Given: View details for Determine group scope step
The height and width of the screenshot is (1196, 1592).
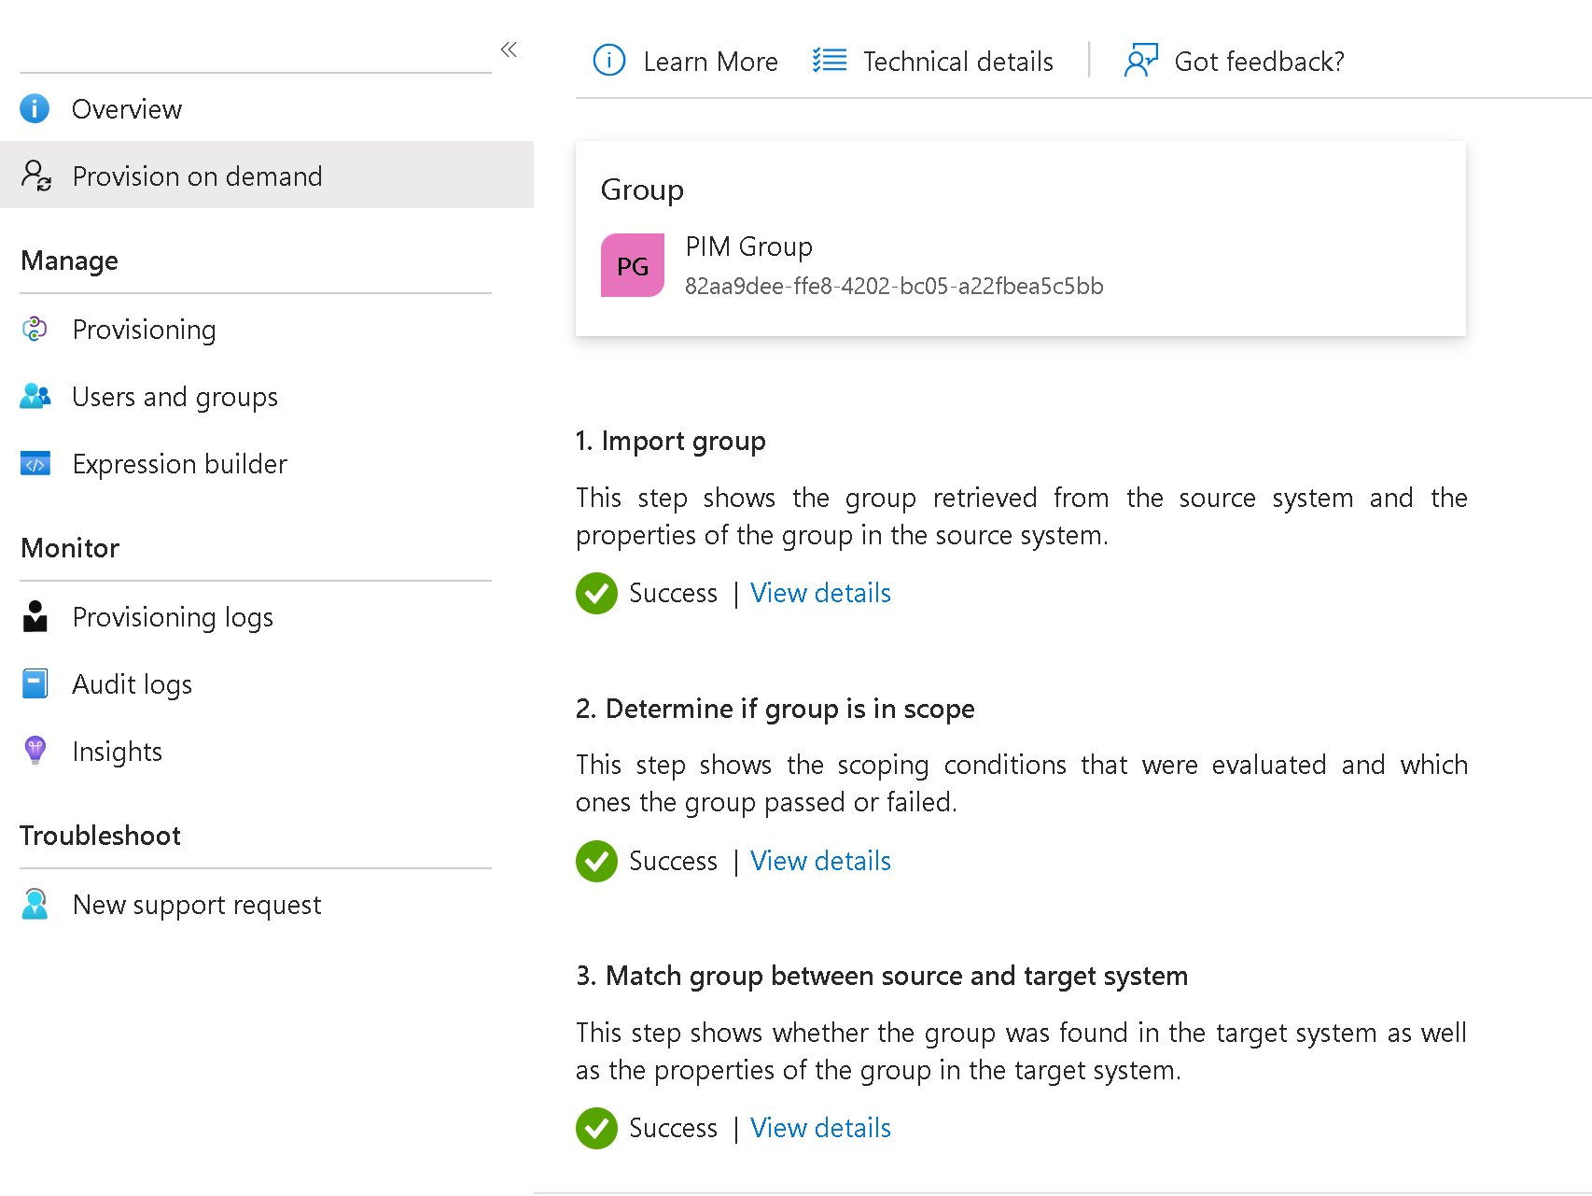Looking at the screenshot, I should coord(820,861).
